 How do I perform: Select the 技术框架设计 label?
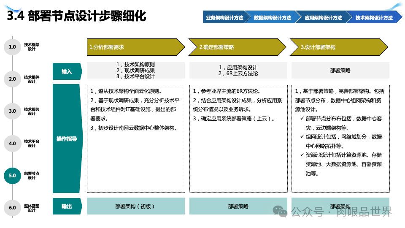[x=32, y=47]
